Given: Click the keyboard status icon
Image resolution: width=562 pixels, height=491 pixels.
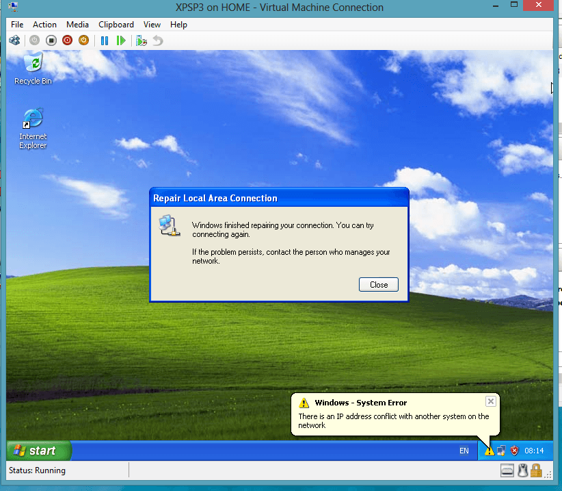Looking at the screenshot, I should 507,470.
